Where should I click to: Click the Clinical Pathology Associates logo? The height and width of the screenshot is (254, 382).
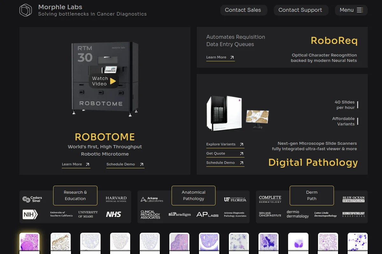click(150, 215)
